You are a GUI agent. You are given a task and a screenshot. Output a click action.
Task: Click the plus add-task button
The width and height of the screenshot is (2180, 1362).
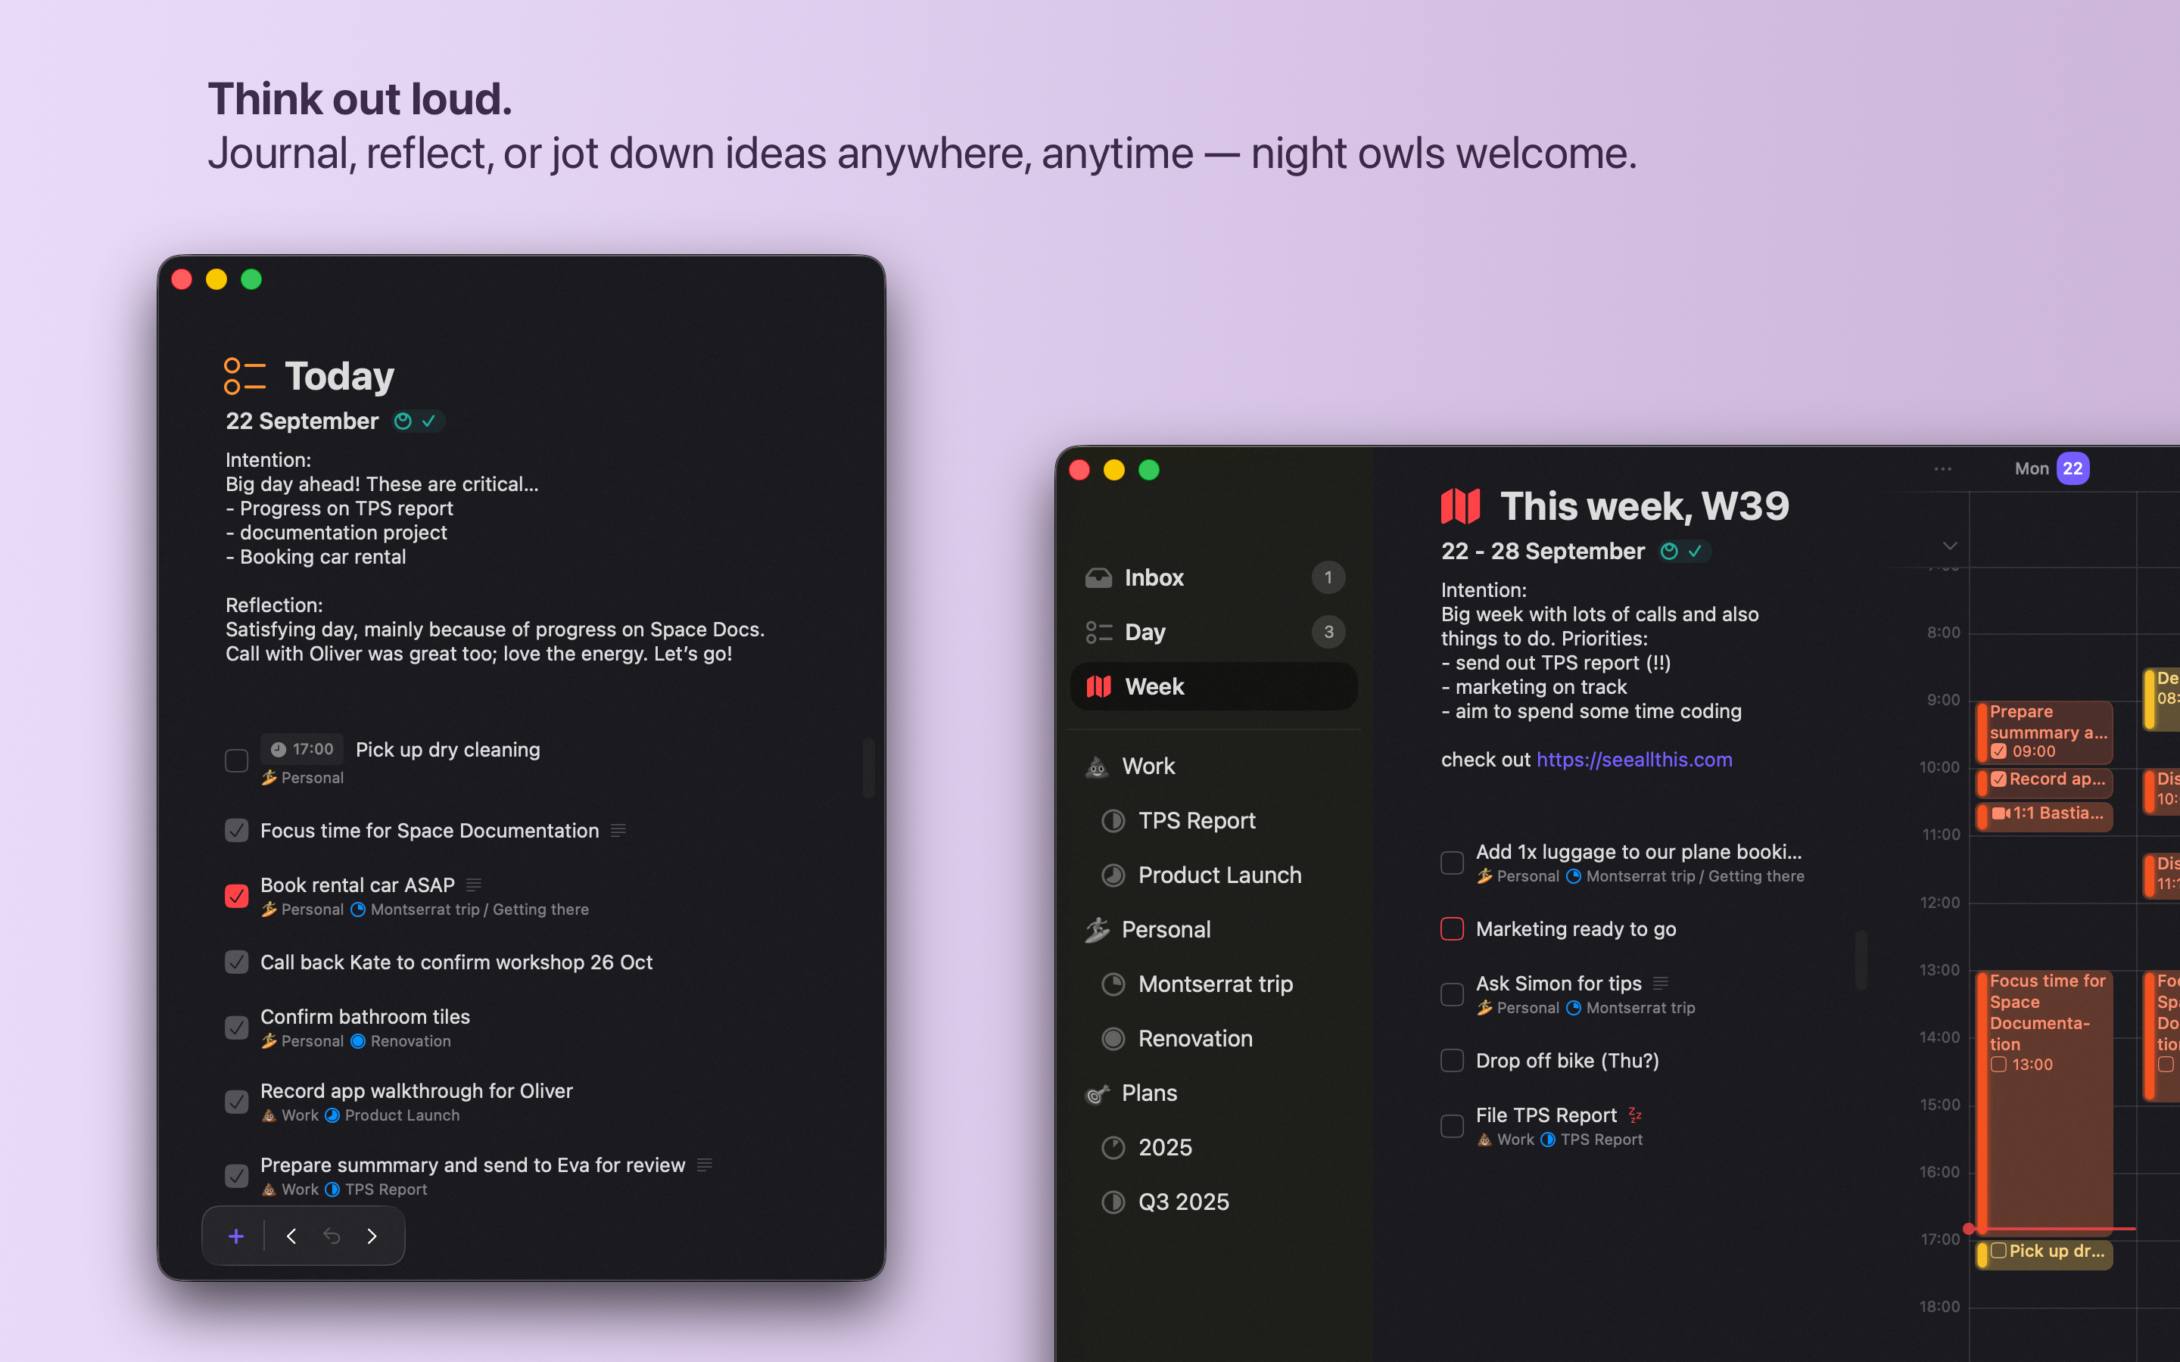point(236,1236)
